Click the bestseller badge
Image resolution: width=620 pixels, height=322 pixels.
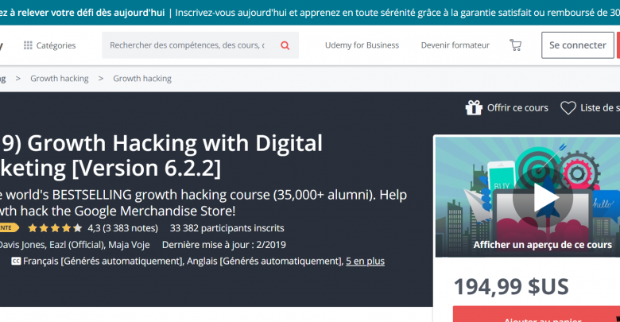click(x=10, y=228)
